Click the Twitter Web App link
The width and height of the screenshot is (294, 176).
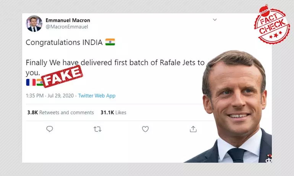point(97,96)
